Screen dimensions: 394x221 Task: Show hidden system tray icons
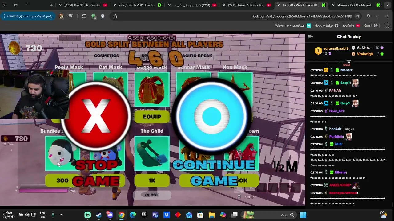(61, 215)
